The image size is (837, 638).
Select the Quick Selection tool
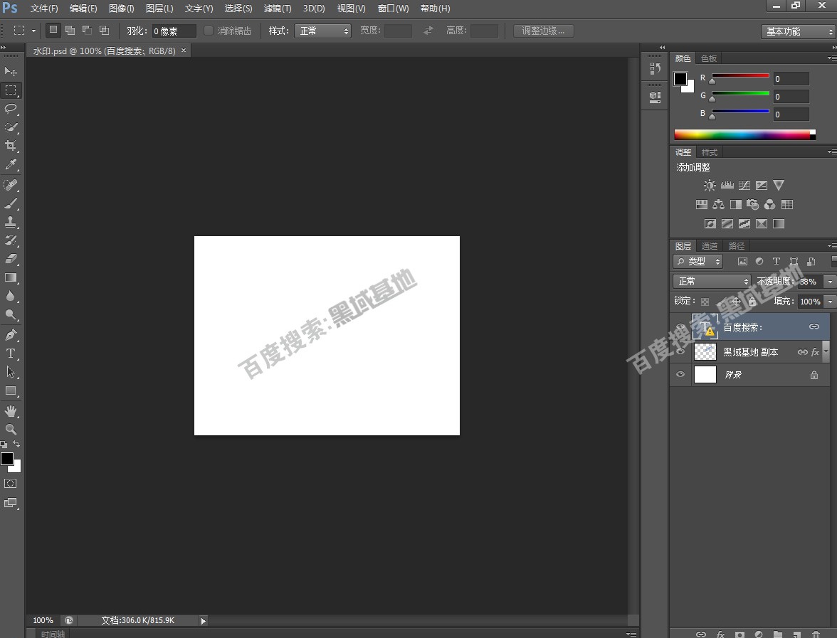click(x=11, y=127)
